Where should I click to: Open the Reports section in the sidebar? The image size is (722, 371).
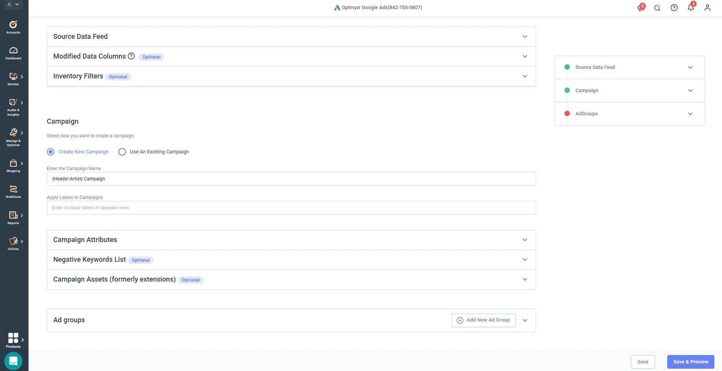tap(13, 217)
